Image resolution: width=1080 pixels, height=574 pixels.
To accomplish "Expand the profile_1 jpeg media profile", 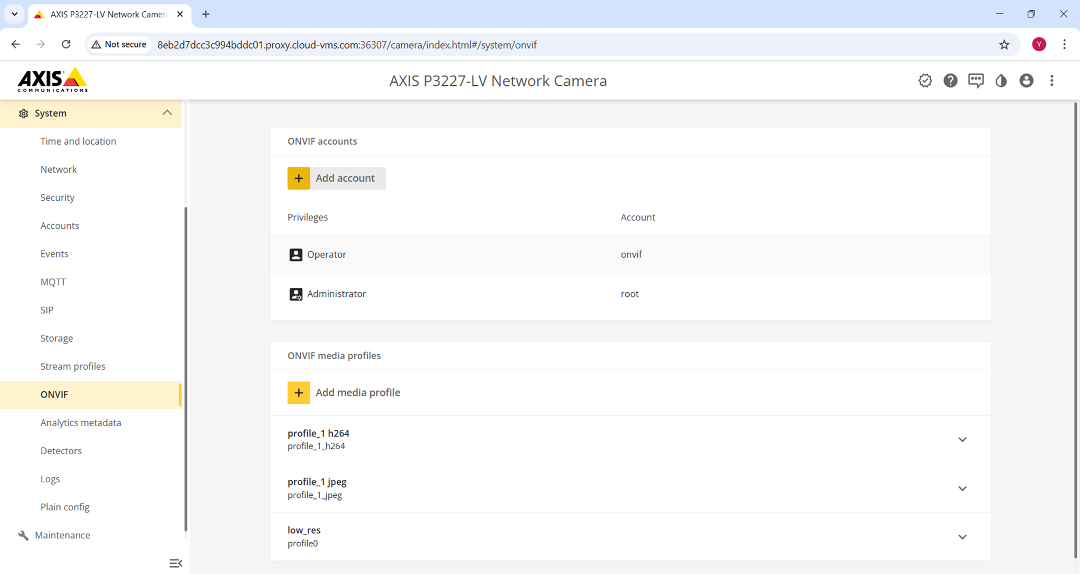I will (962, 488).
